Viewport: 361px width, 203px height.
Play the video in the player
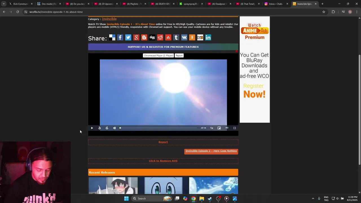[92, 128]
